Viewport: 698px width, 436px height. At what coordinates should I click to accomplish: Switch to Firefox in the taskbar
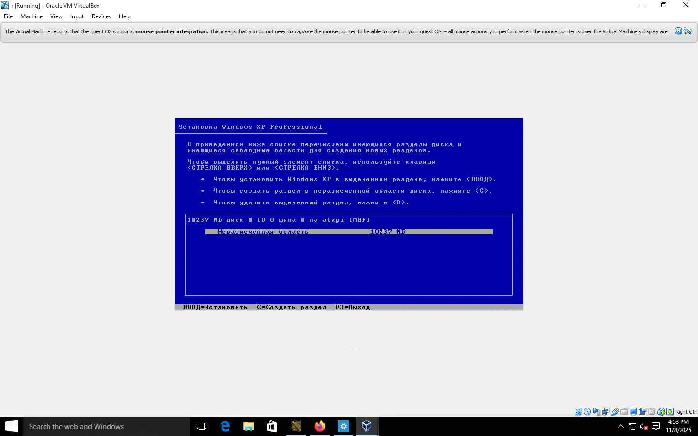[320, 426]
